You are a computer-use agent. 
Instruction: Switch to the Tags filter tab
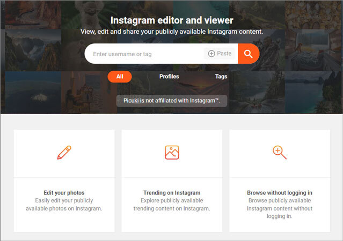tap(221, 77)
